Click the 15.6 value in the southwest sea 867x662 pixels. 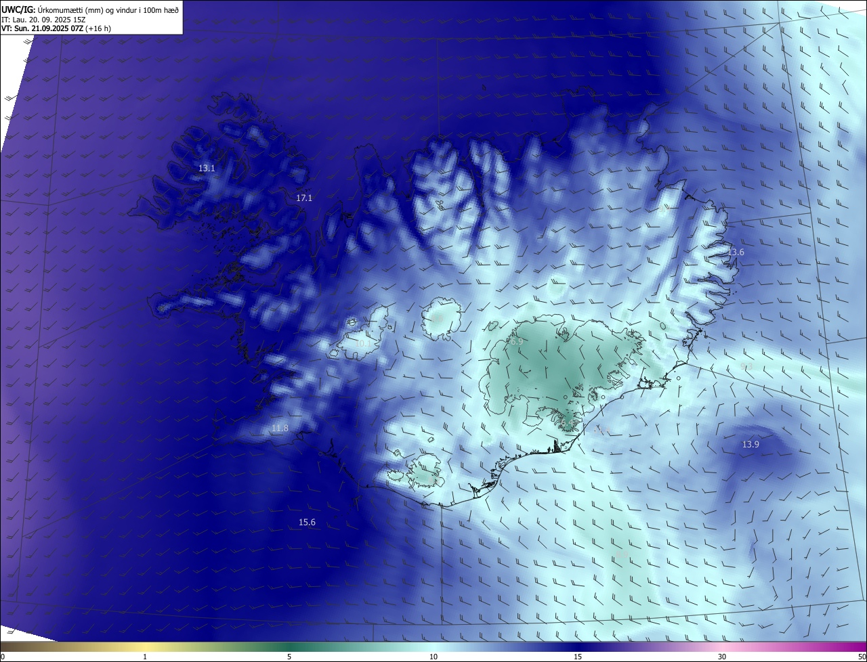pos(307,523)
